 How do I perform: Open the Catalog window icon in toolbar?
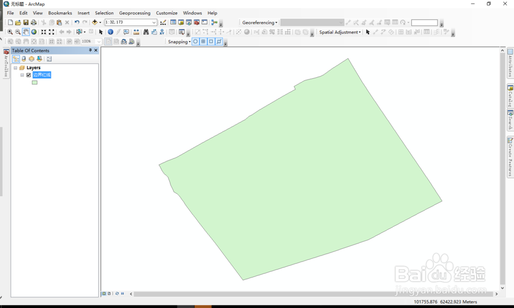point(181,22)
